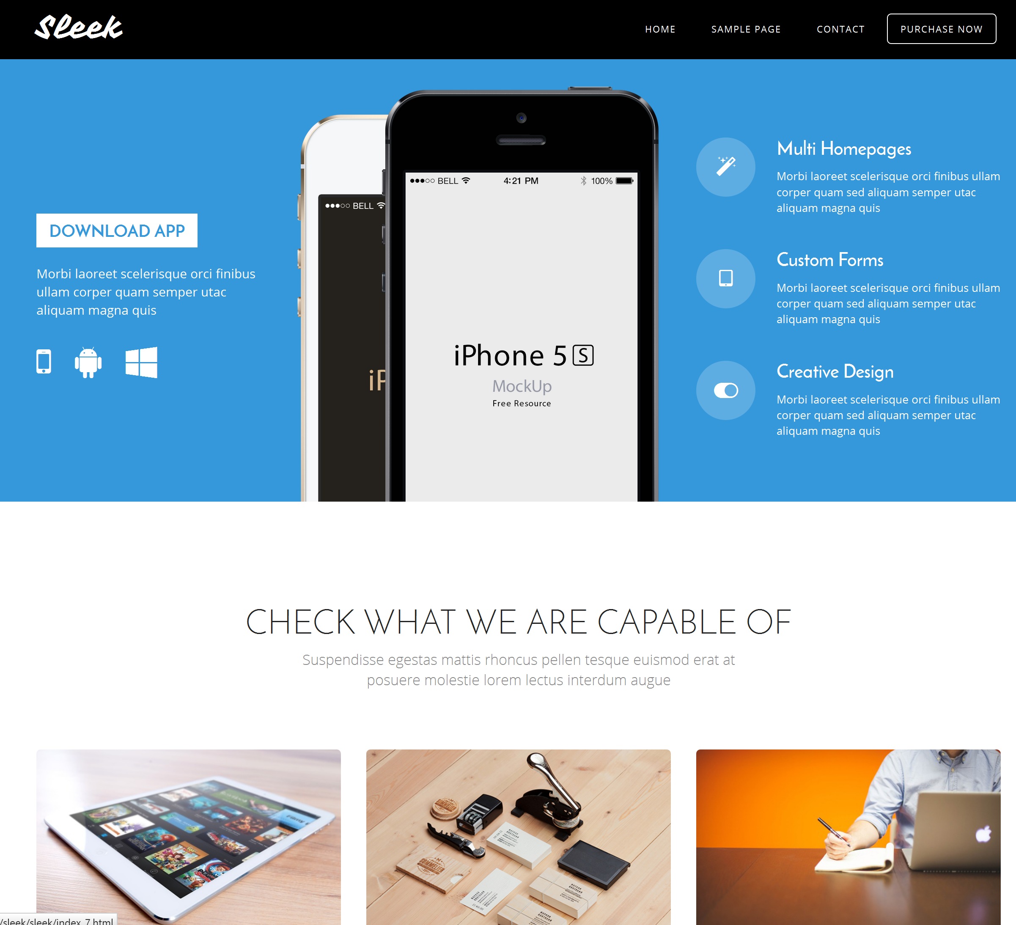
Task: Click the stationery mockup thumbnail
Action: (x=518, y=832)
